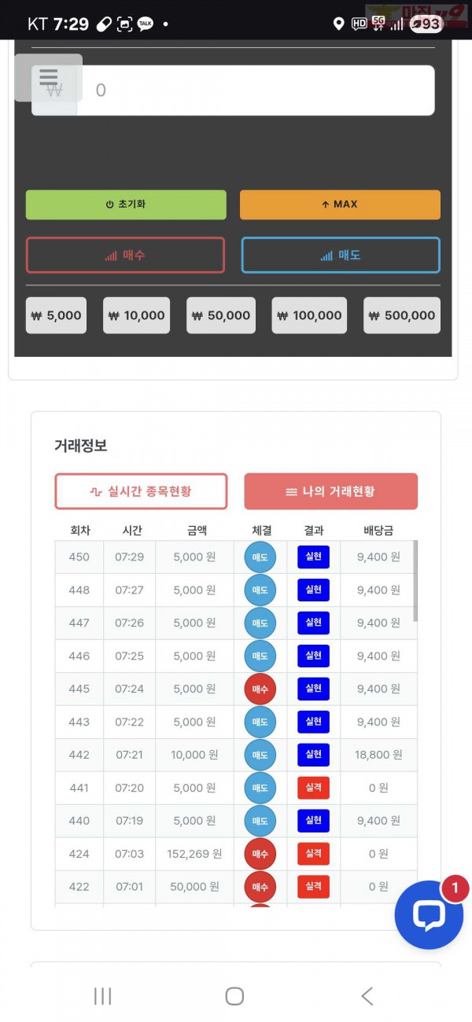The width and height of the screenshot is (472, 1022).
Task: Open the hamburger menu icon
Action: coord(48,77)
